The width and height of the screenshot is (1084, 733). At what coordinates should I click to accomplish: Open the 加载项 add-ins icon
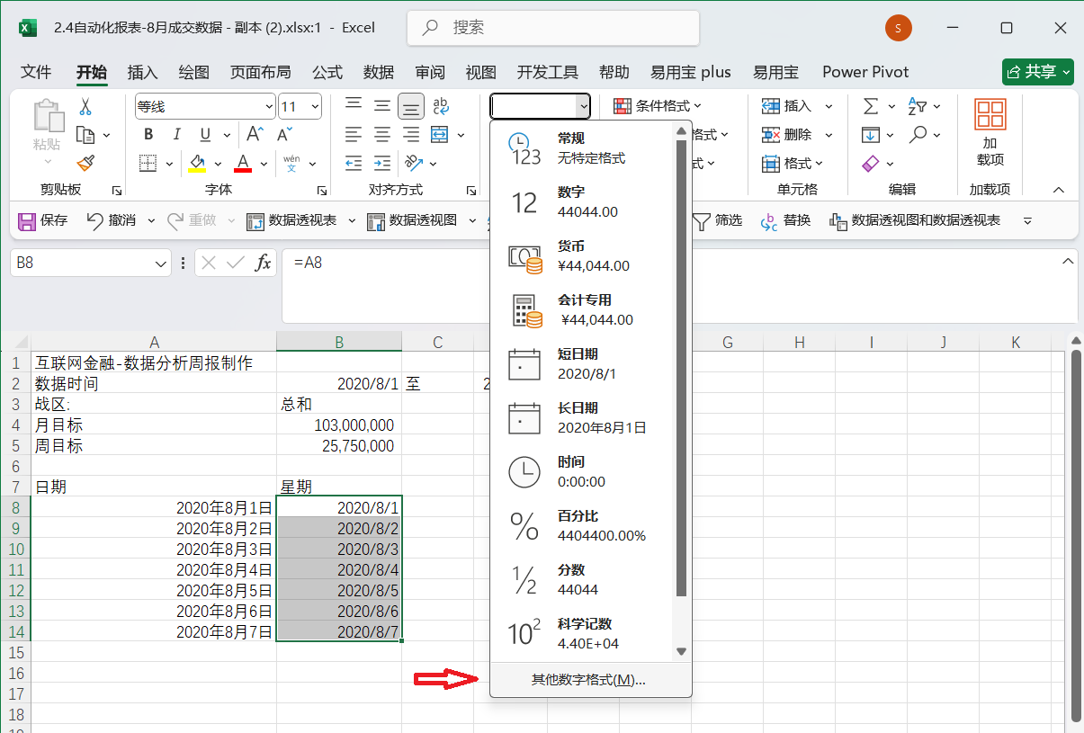click(990, 133)
